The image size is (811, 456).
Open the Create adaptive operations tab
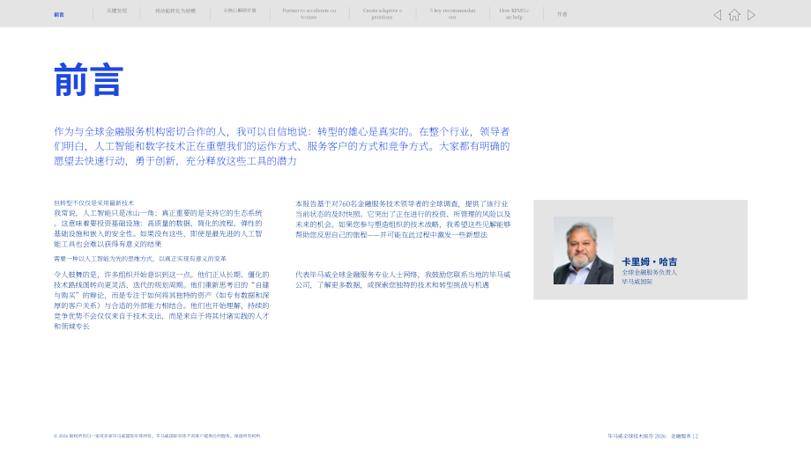(383, 14)
